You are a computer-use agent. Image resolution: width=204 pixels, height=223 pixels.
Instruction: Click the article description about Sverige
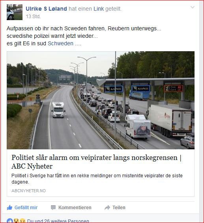97,178
